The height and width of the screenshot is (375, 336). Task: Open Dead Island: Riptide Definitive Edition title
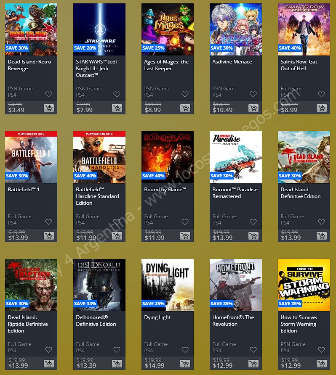(28, 324)
